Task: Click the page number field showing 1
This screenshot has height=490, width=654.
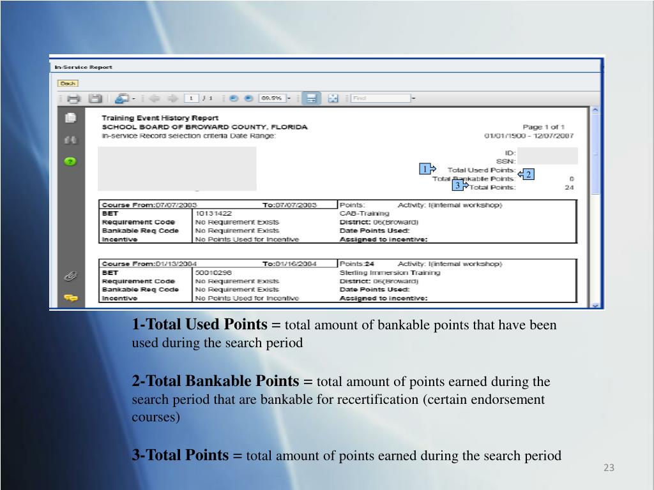Action: coord(191,98)
